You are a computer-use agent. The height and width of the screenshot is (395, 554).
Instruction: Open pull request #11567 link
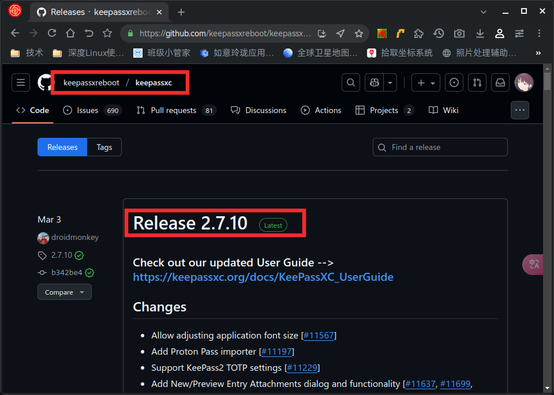[319, 336]
